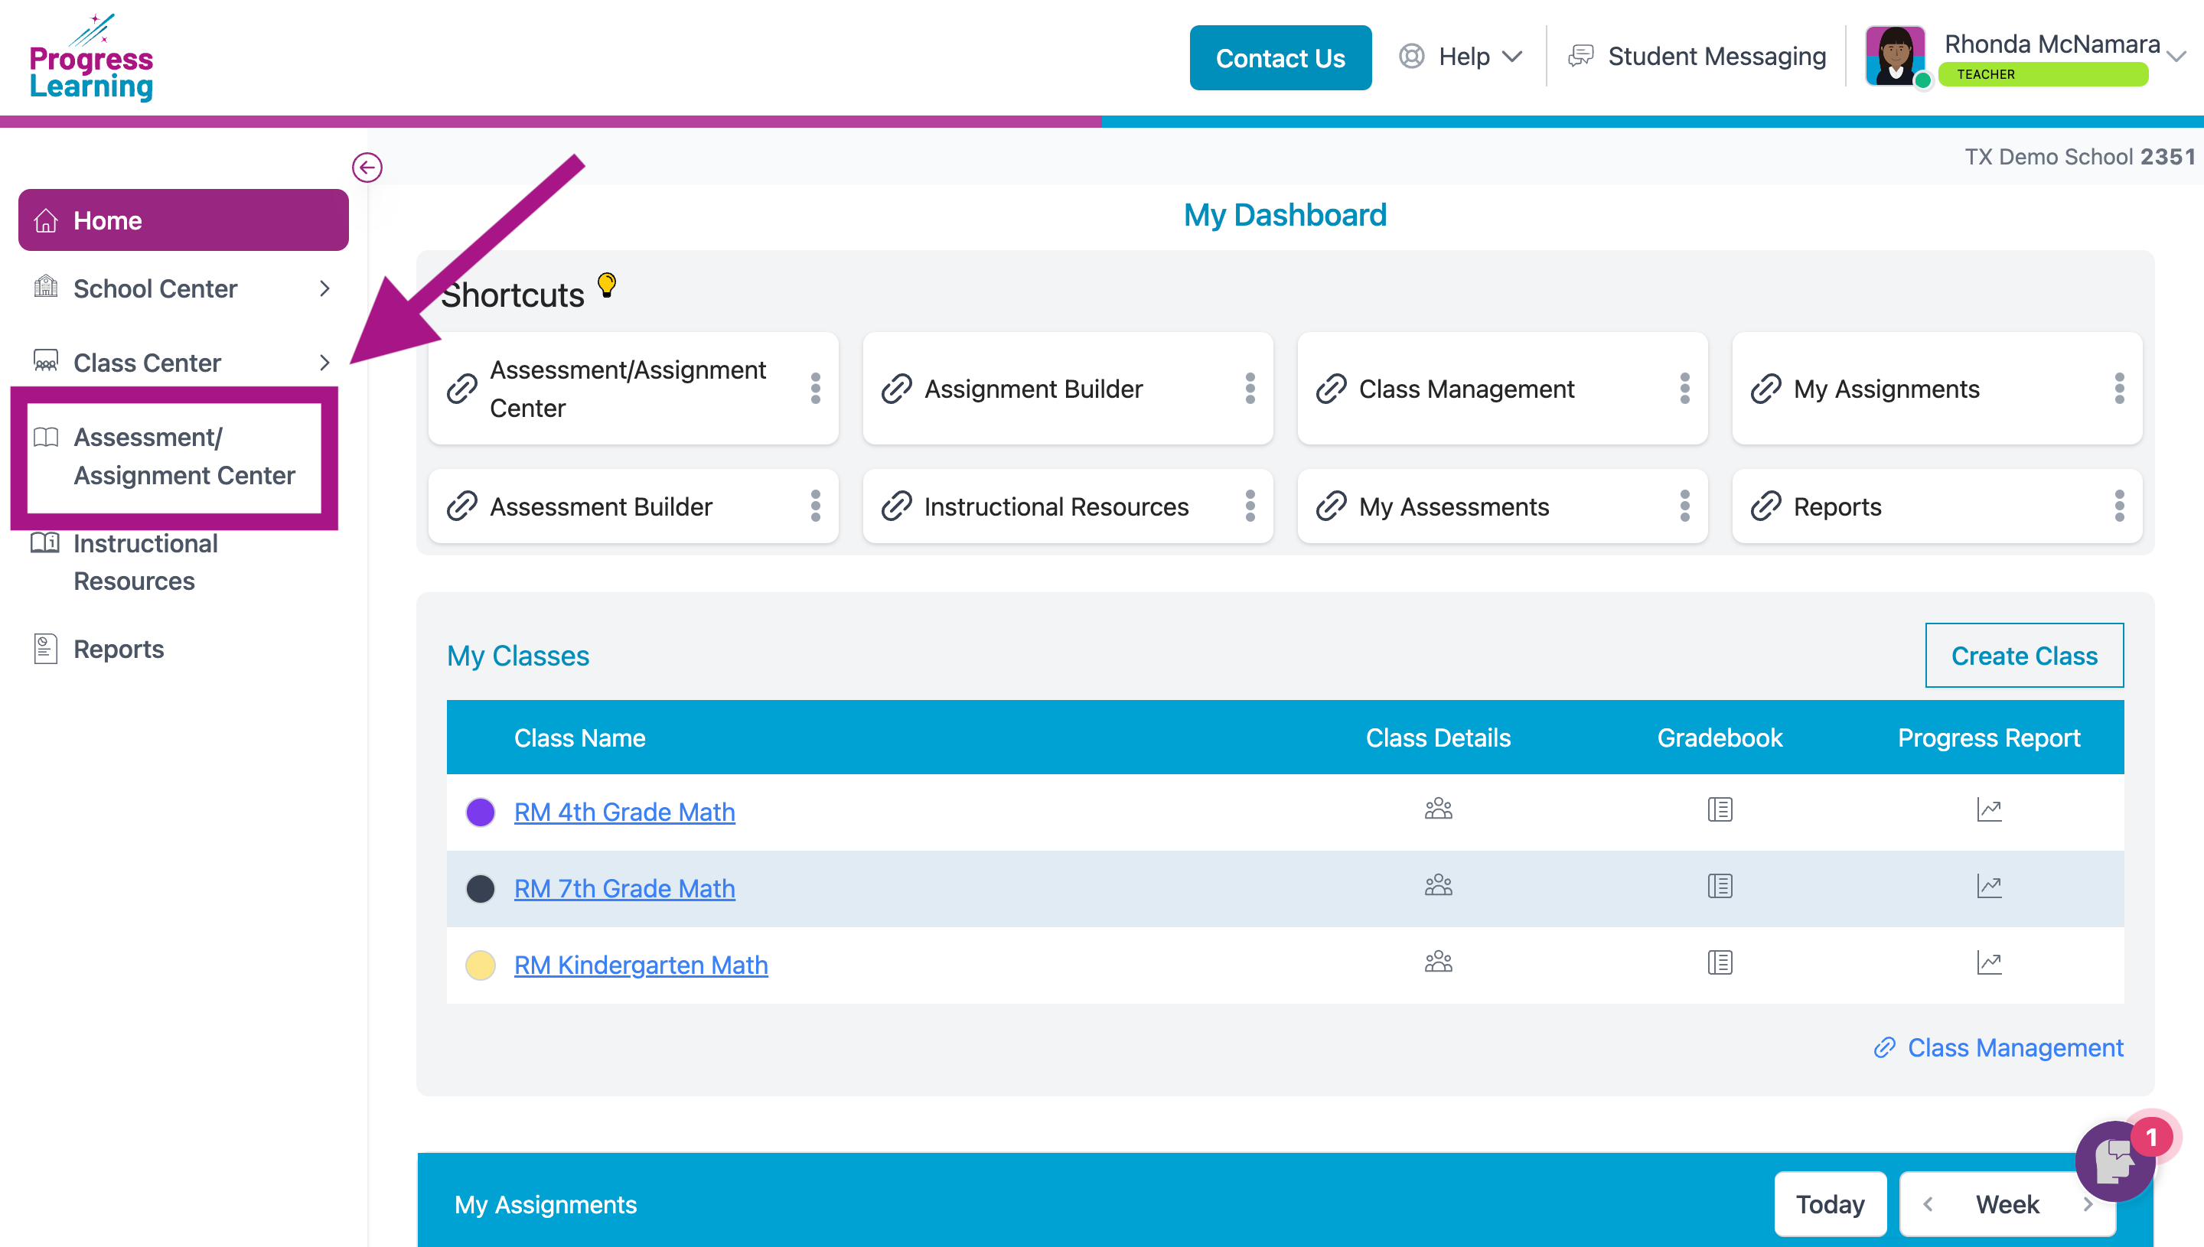Click the Today button
The width and height of the screenshot is (2204, 1247).
click(x=1830, y=1204)
